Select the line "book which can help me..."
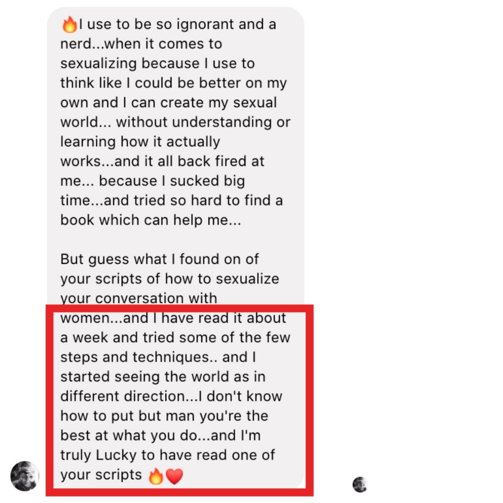 pyautogui.click(x=150, y=220)
